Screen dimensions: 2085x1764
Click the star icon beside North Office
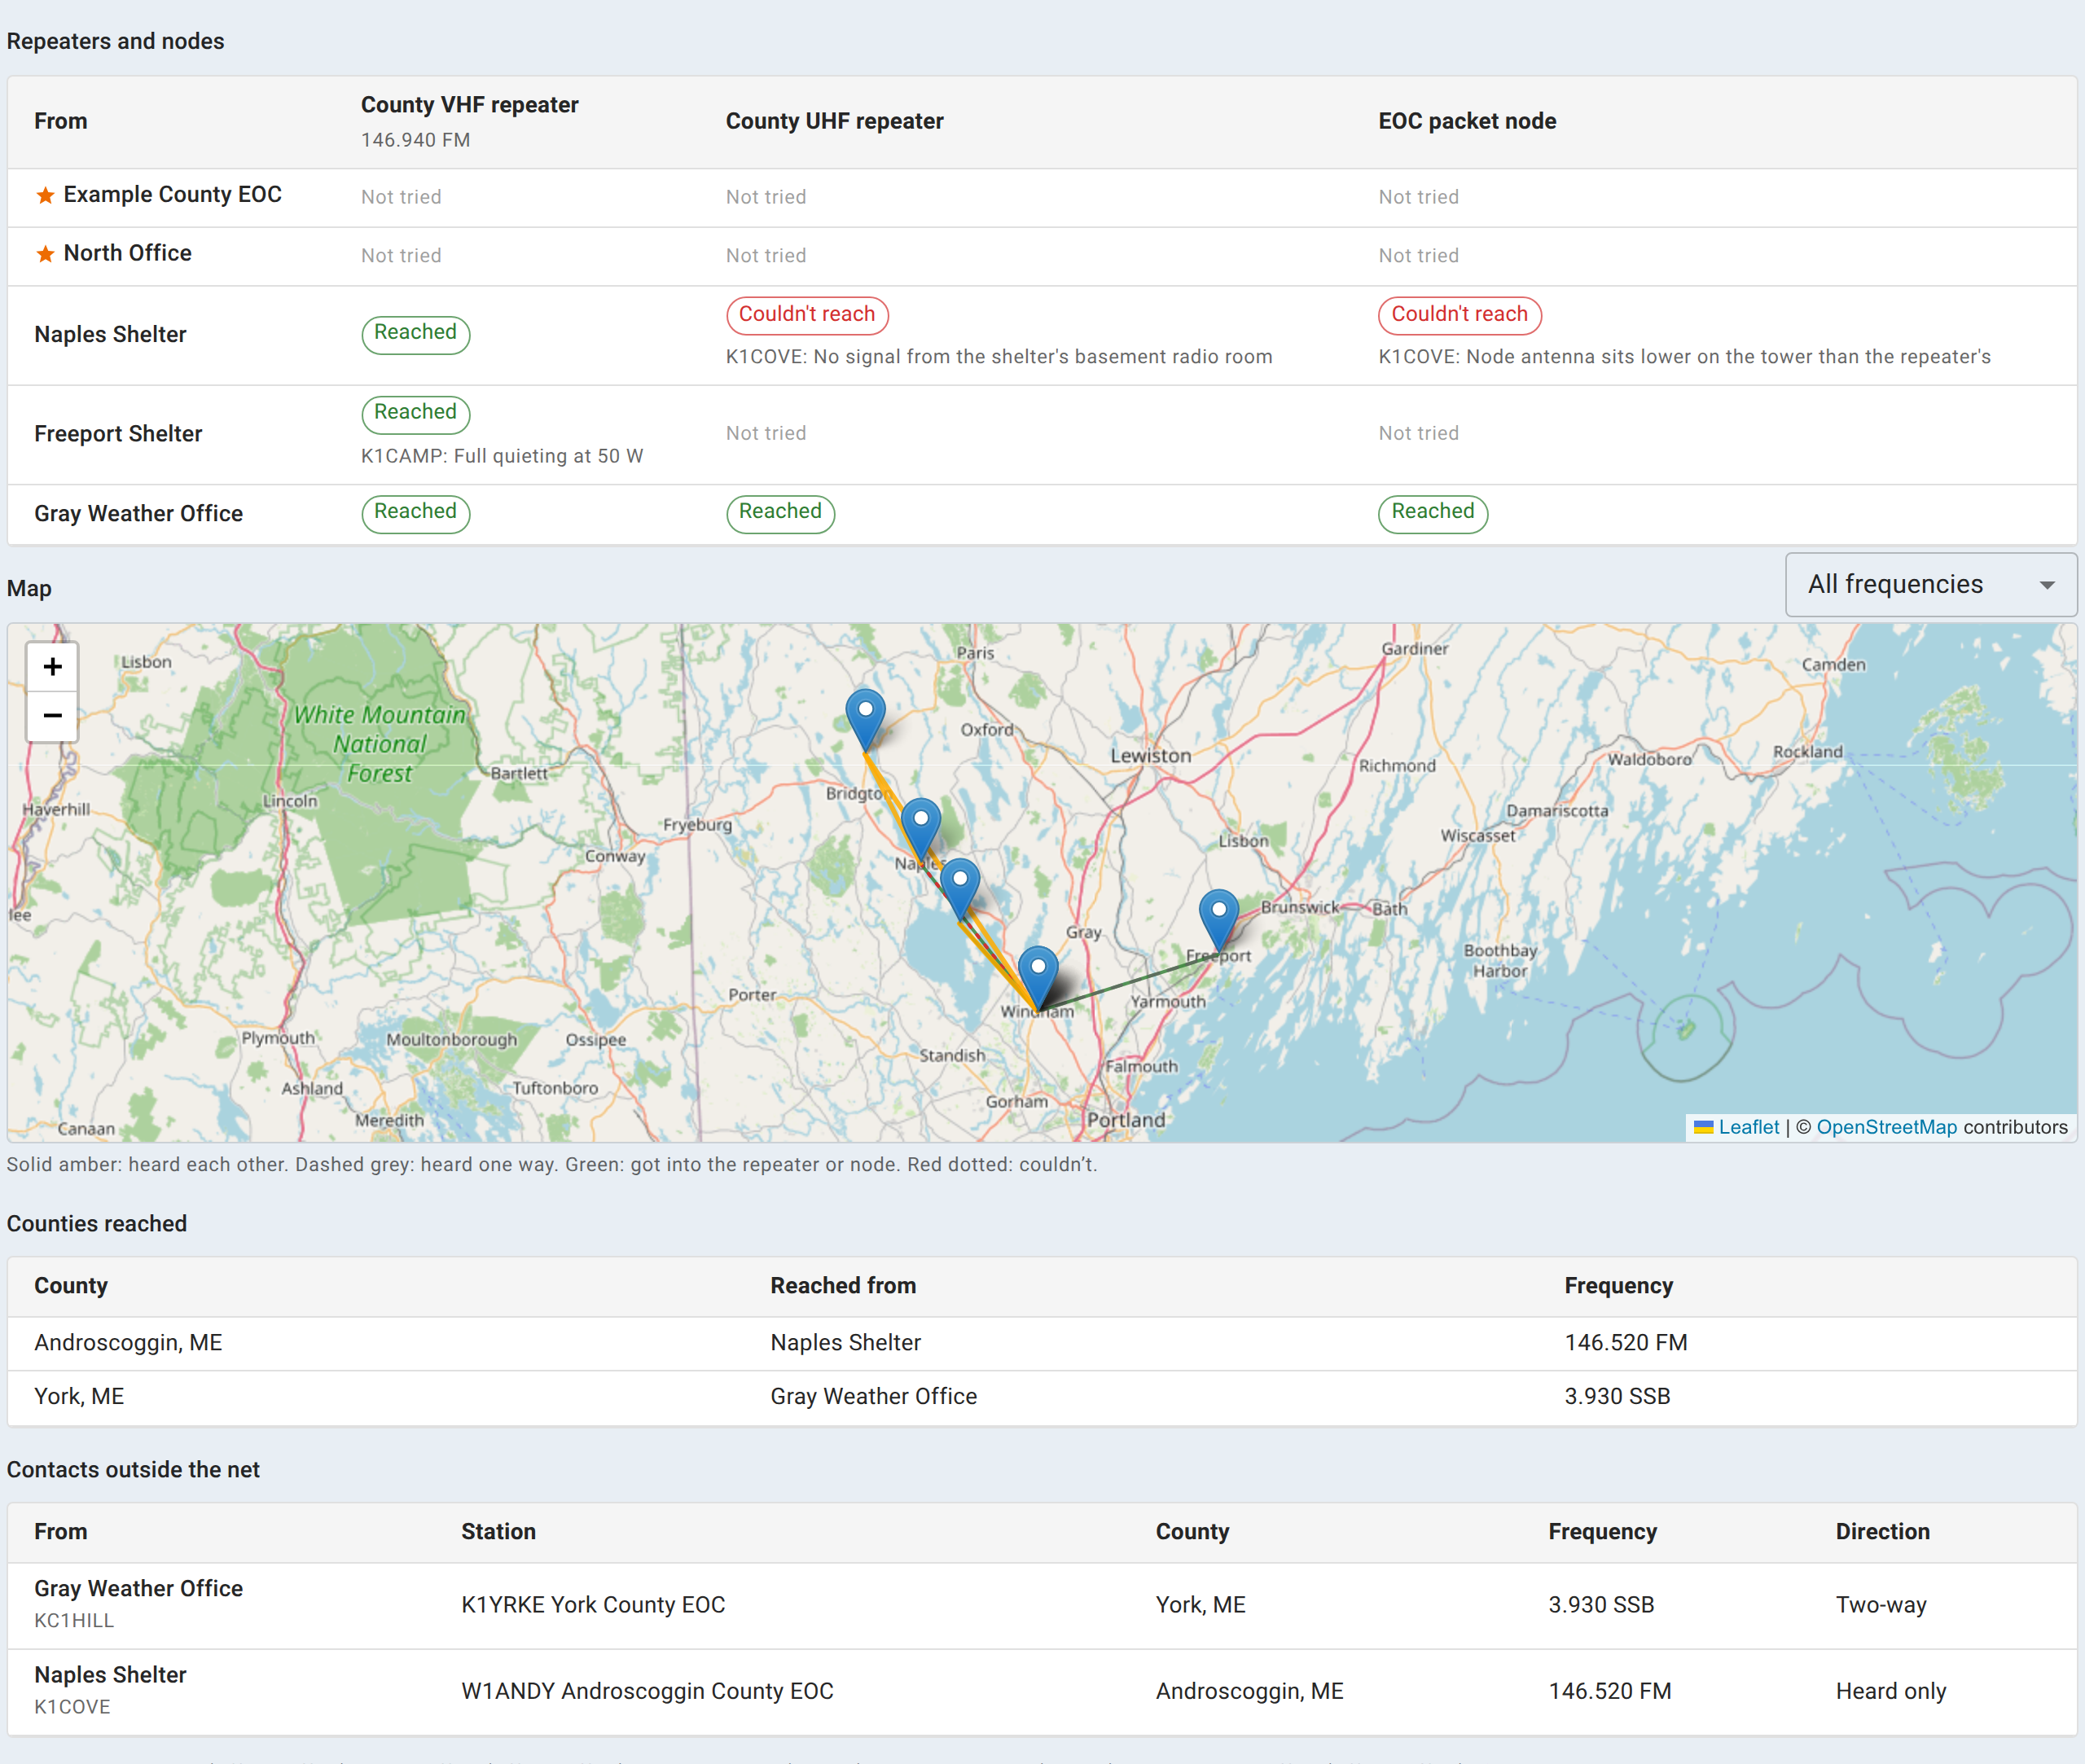click(x=45, y=254)
